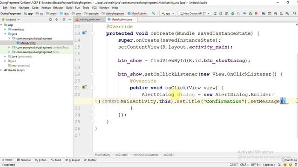
Task: Fold the onClick method at line 21
Action: [93, 88]
